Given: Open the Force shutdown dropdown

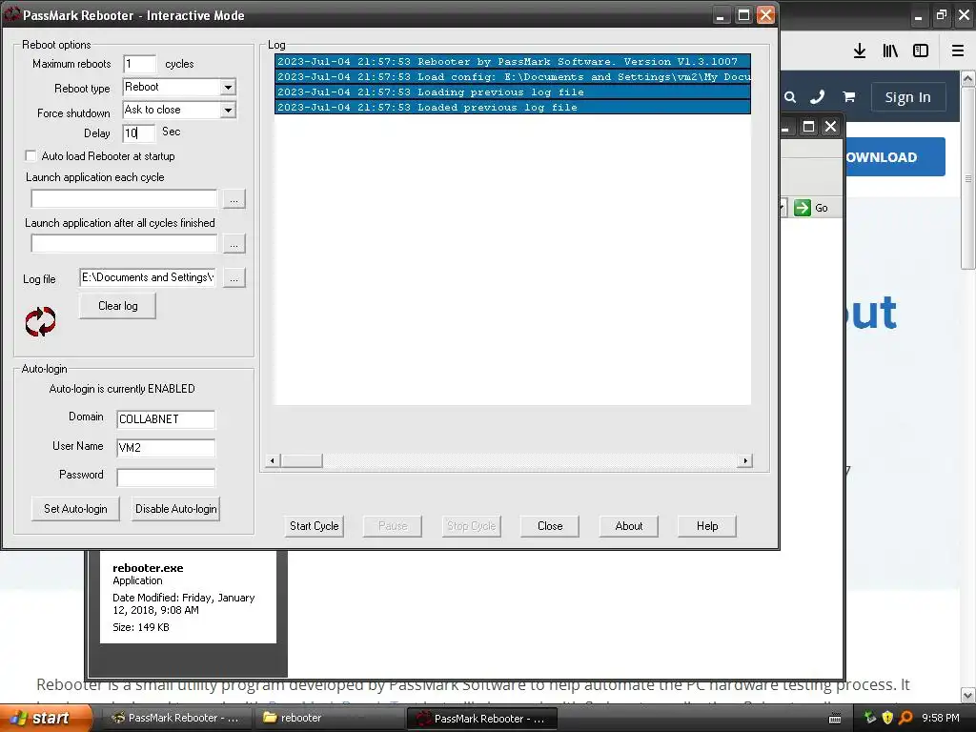Looking at the screenshot, I should coord(228,111).
